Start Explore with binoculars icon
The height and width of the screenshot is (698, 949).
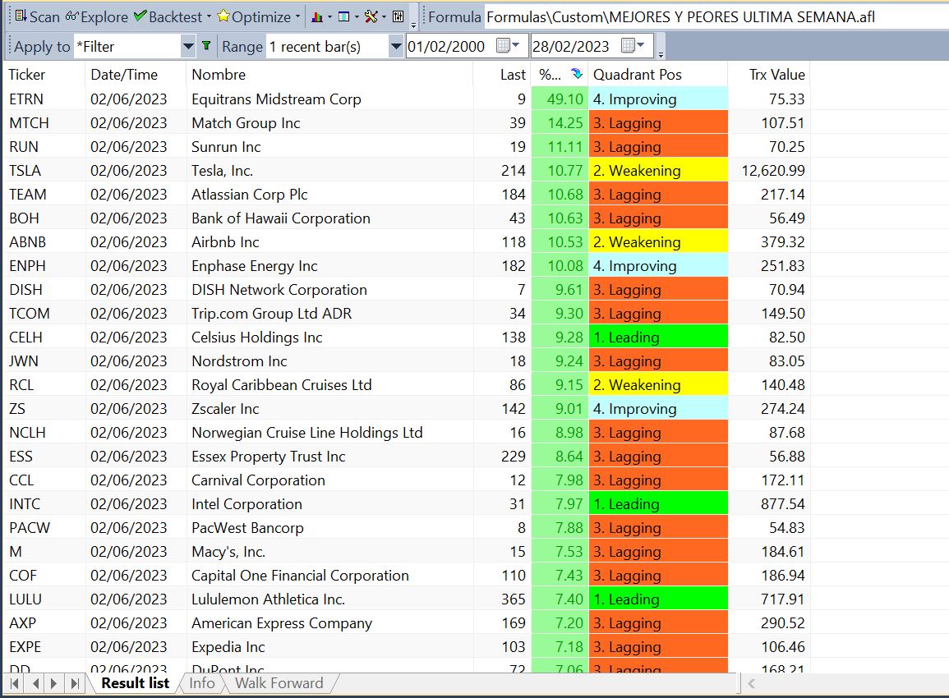tap(97, 17)
